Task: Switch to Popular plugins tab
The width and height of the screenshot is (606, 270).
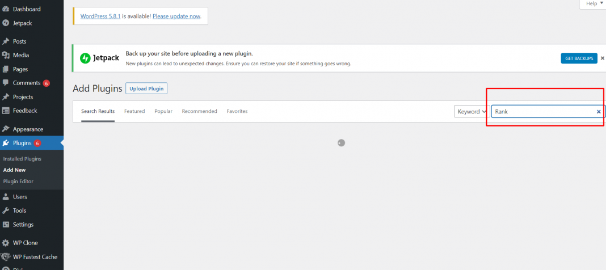Action: pos(163,111)
